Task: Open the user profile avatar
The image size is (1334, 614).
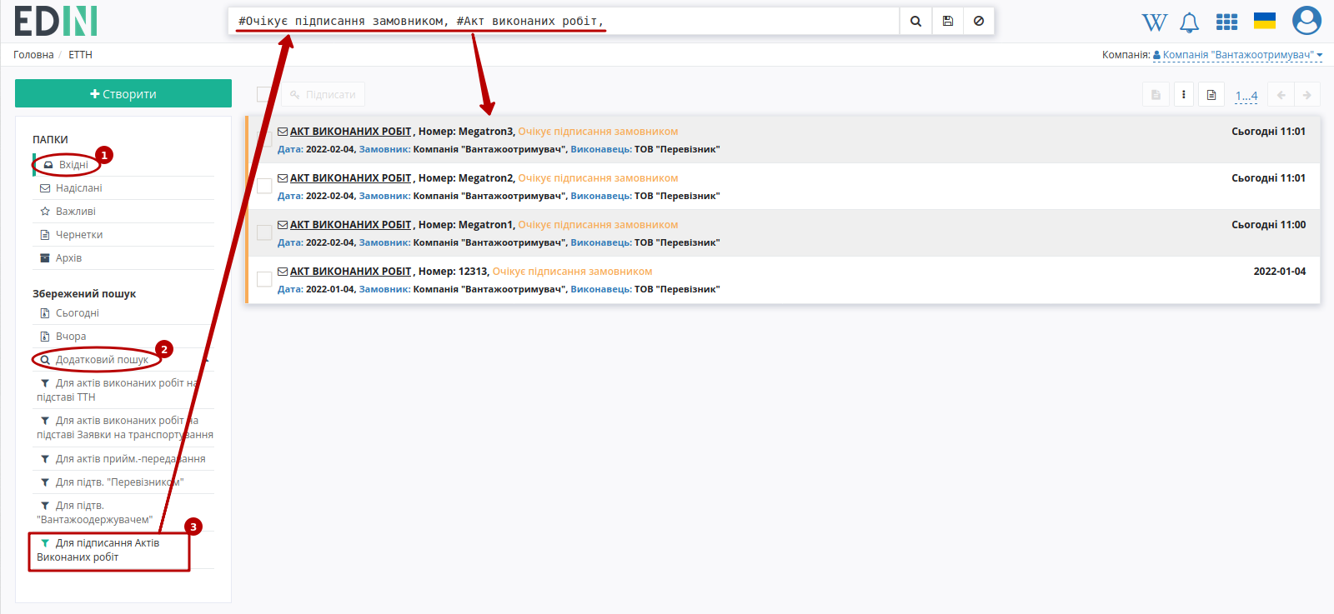Action: (x=1306, y=21)
